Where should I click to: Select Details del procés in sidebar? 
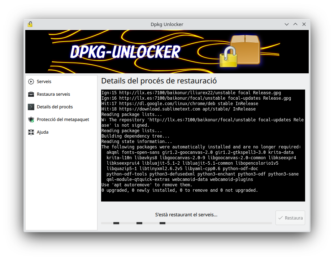[55, 107]
